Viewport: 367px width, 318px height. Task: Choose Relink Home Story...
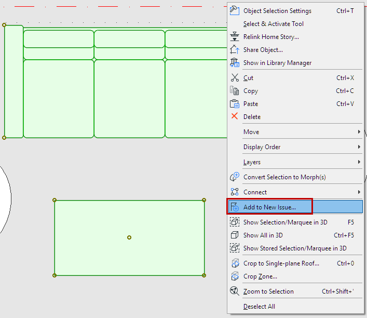pos(295,37)
